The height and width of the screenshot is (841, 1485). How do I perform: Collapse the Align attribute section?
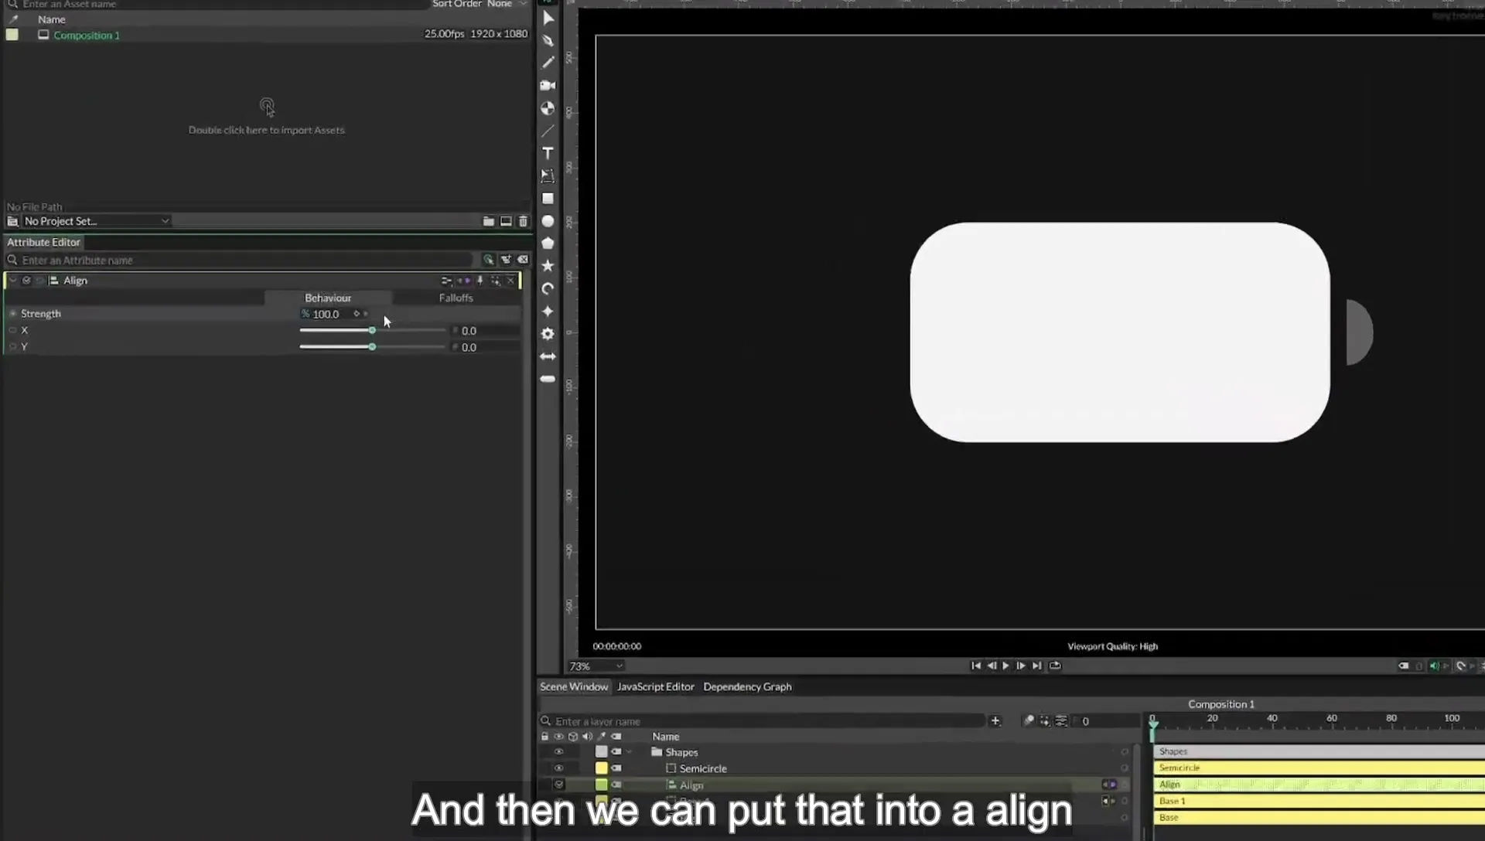[12, 281]
